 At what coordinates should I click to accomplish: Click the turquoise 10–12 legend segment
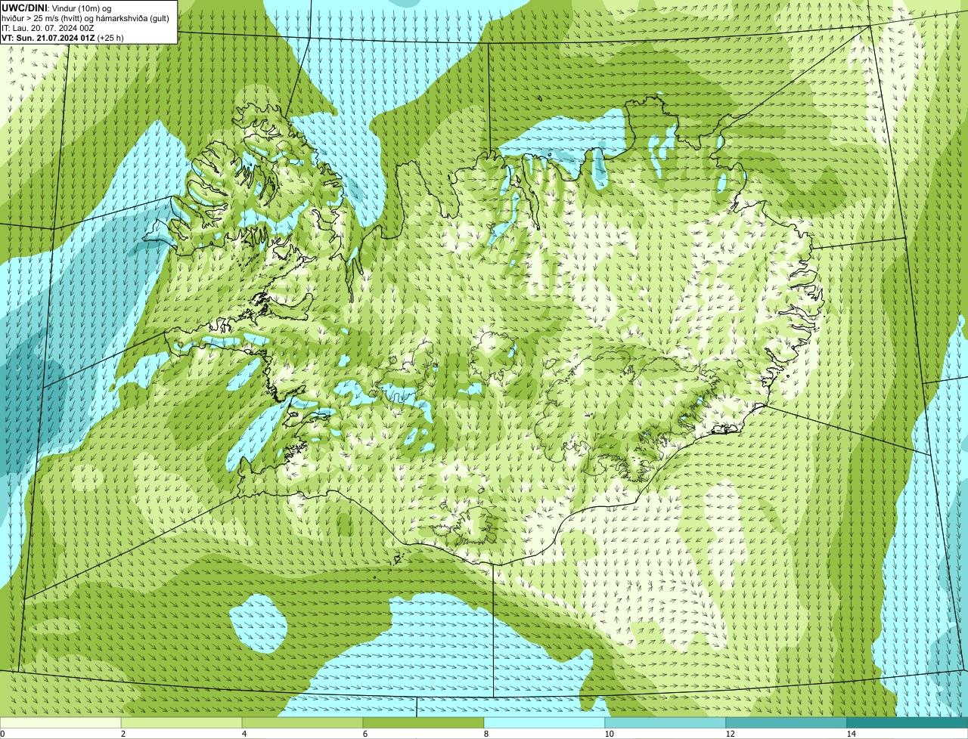(665, 722)
